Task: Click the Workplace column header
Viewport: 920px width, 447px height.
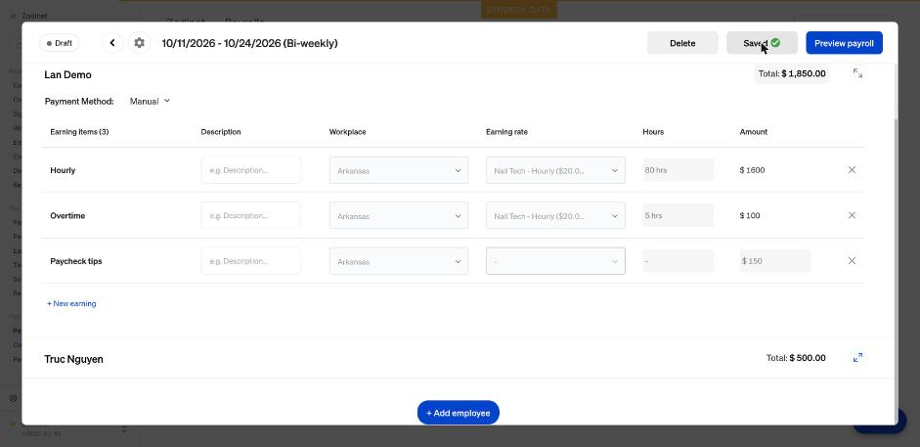Action: click(x=347, y=132)
